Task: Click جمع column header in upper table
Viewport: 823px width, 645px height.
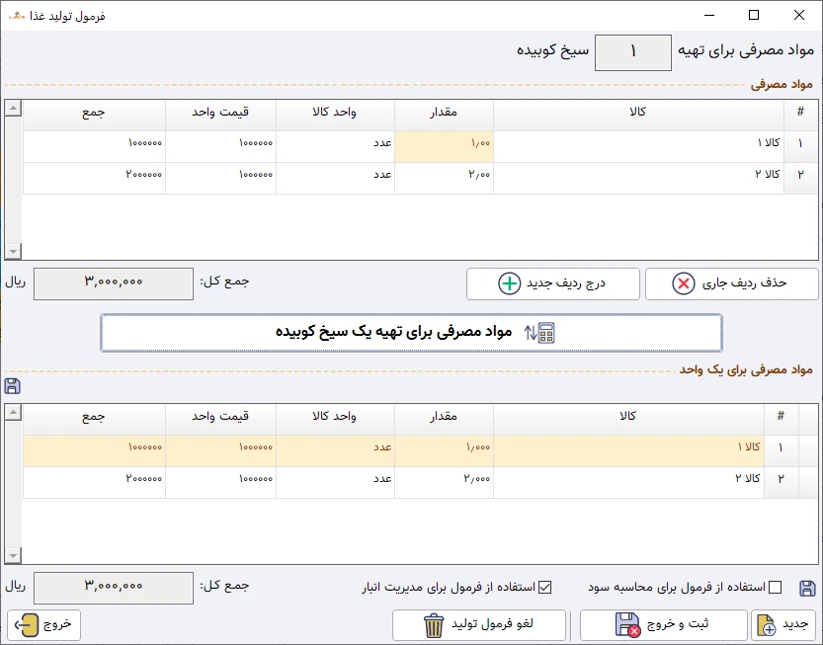Action: coord(95,115)
